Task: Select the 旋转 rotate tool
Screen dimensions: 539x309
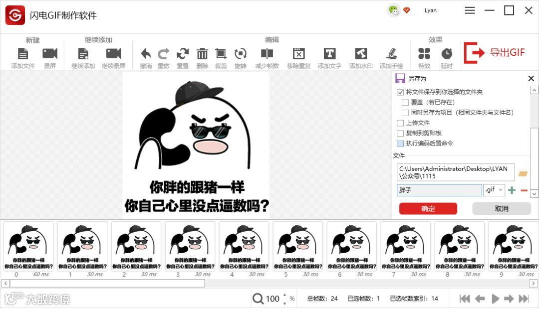Action: click(240, 53)
